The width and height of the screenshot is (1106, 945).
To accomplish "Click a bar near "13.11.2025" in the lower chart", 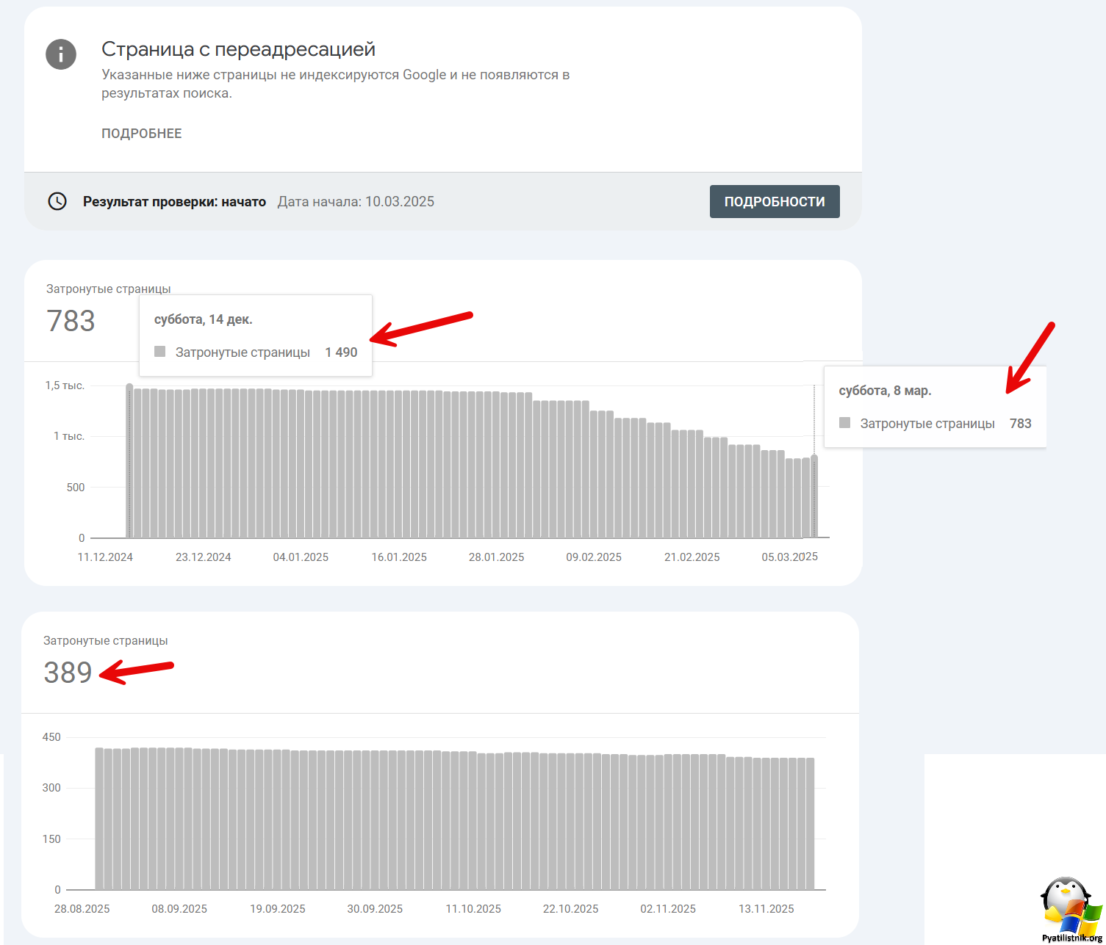I will coord(766,822).
